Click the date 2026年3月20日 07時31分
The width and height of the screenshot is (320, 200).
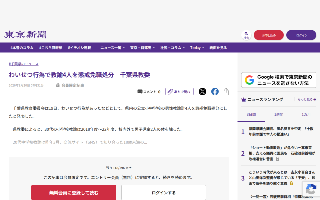[x=26, y=85]
